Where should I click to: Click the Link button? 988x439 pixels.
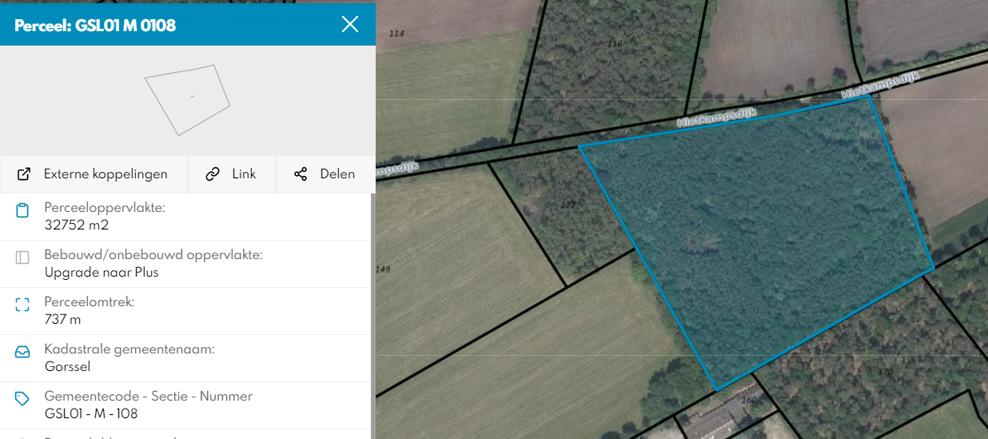232,174
